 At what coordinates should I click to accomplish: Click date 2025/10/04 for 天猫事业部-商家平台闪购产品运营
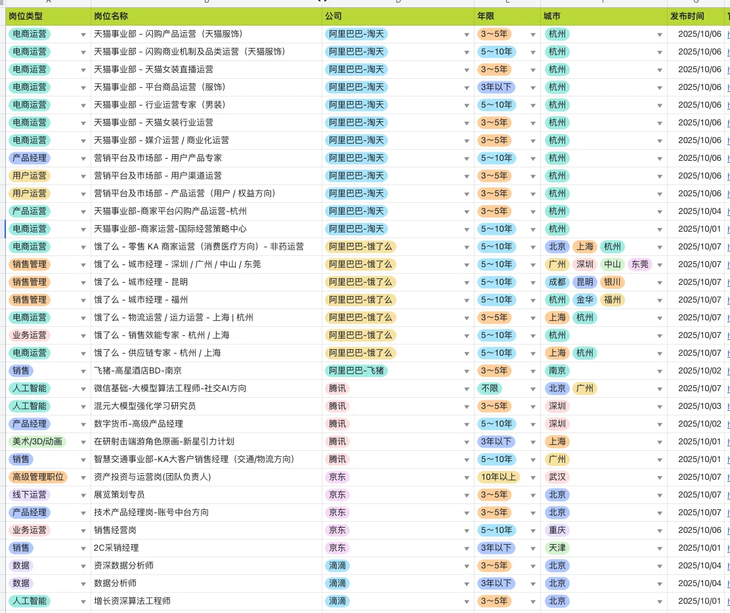click(x=699, y=211)
